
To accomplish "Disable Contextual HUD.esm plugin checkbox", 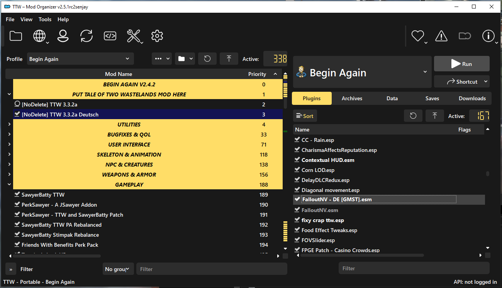I will pyautogui.click(x=297, y=160).
